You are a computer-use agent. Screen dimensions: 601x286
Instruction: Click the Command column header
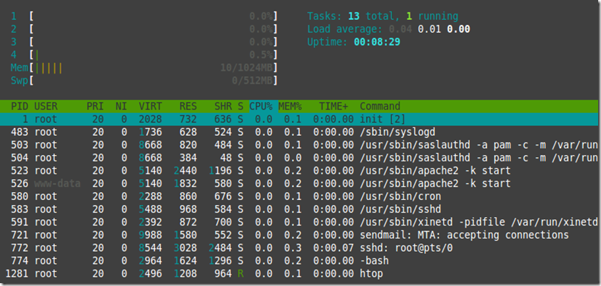pyautogui.click(x=380, y=106)
